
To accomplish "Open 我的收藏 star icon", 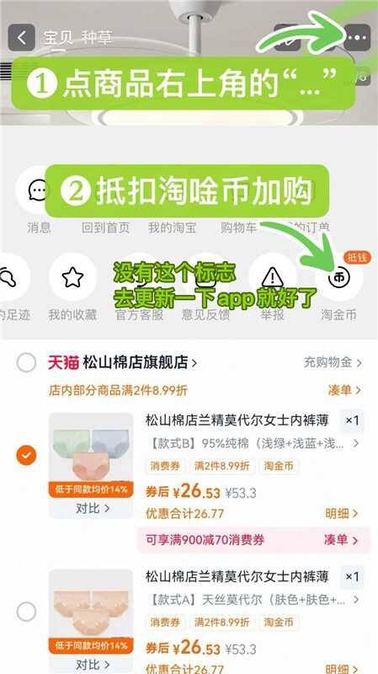I will click(72, 278).
